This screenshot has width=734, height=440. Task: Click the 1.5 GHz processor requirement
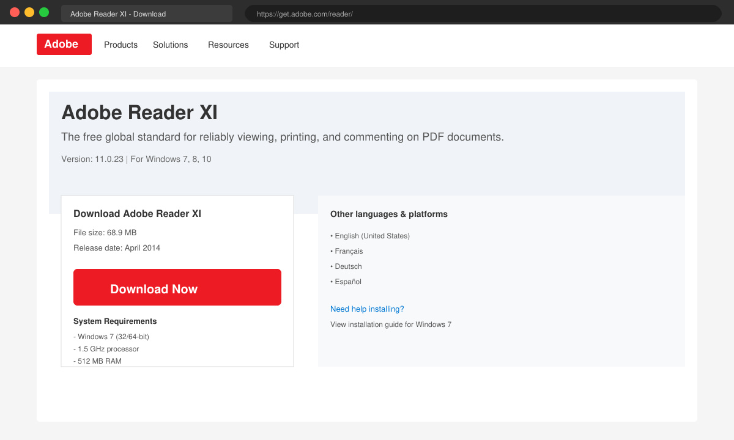click(106, 349)
